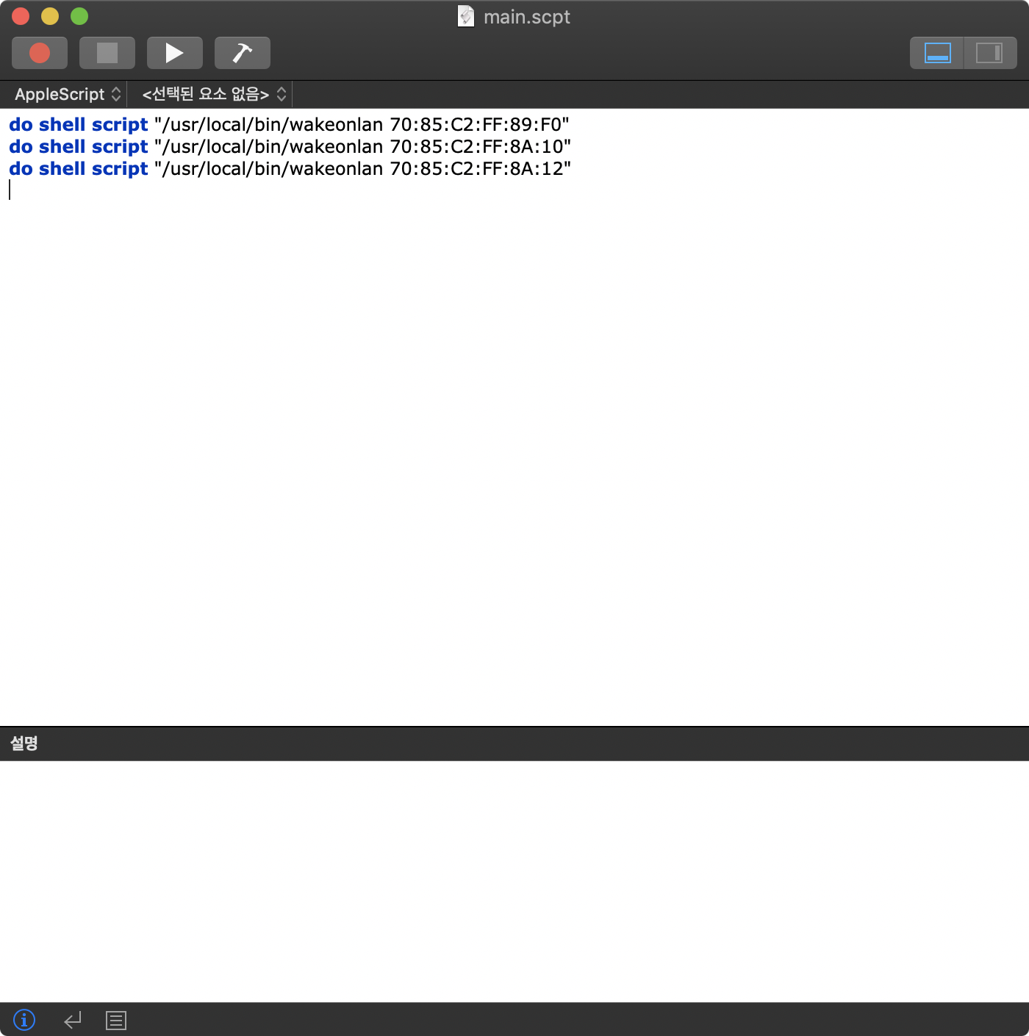The width and height of the screenshot is (1029, 1036).
Task: Click the Stop script button
Action: click(107, 53)
